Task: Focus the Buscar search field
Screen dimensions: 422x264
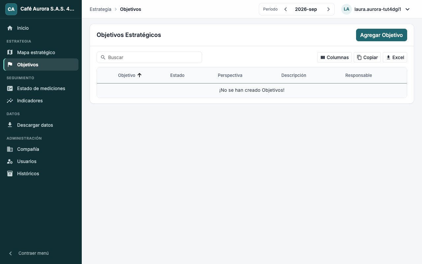Action: pos(149,57)
